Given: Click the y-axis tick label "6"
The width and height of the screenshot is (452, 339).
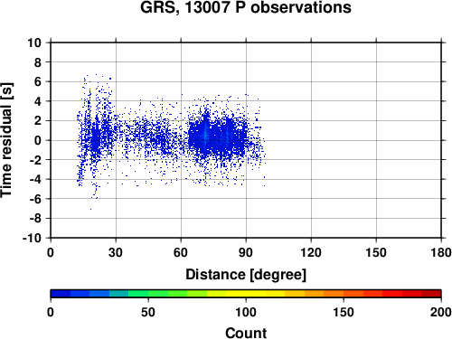Looking at the screenshot, I should pyautogui.click(x=38, y=81).
